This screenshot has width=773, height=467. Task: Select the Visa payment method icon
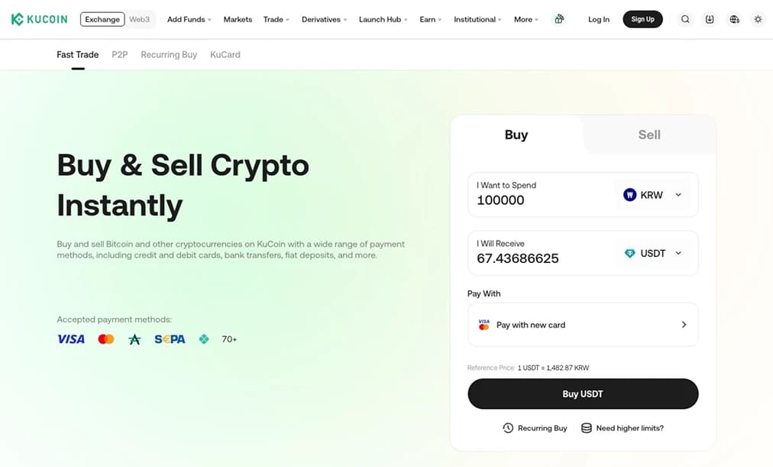coord(70,339)
